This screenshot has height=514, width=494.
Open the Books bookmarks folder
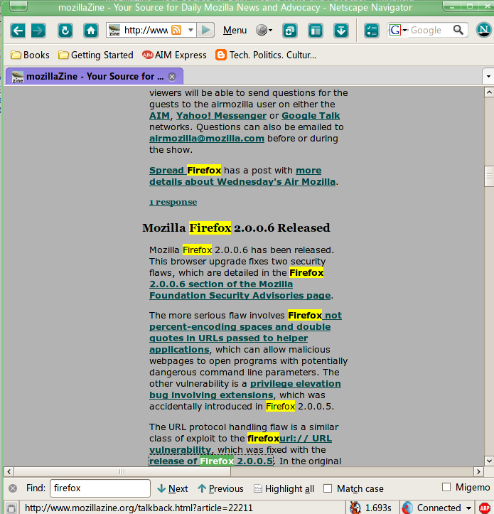pyautogui.click(x=30, y=55)
